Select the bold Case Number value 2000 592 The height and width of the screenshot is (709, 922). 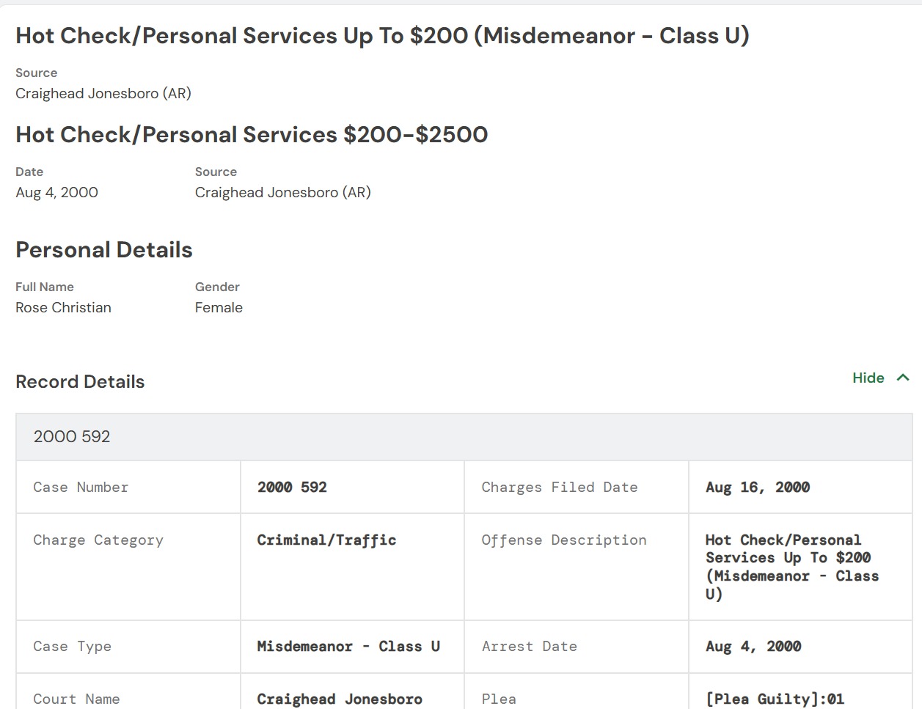[x=292, y=488]
